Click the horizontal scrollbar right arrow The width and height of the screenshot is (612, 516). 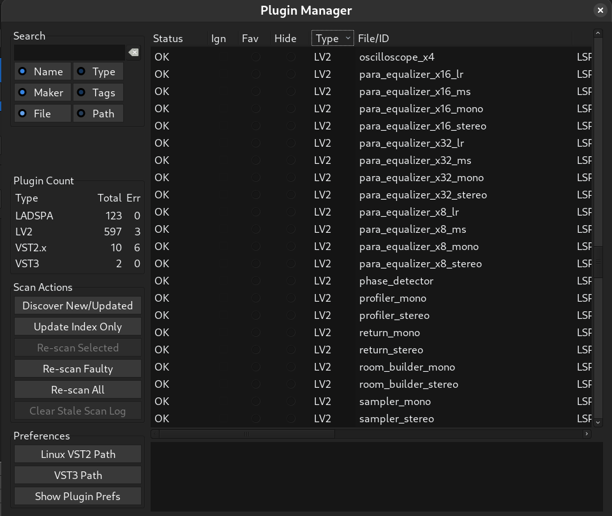pos(586,434)
